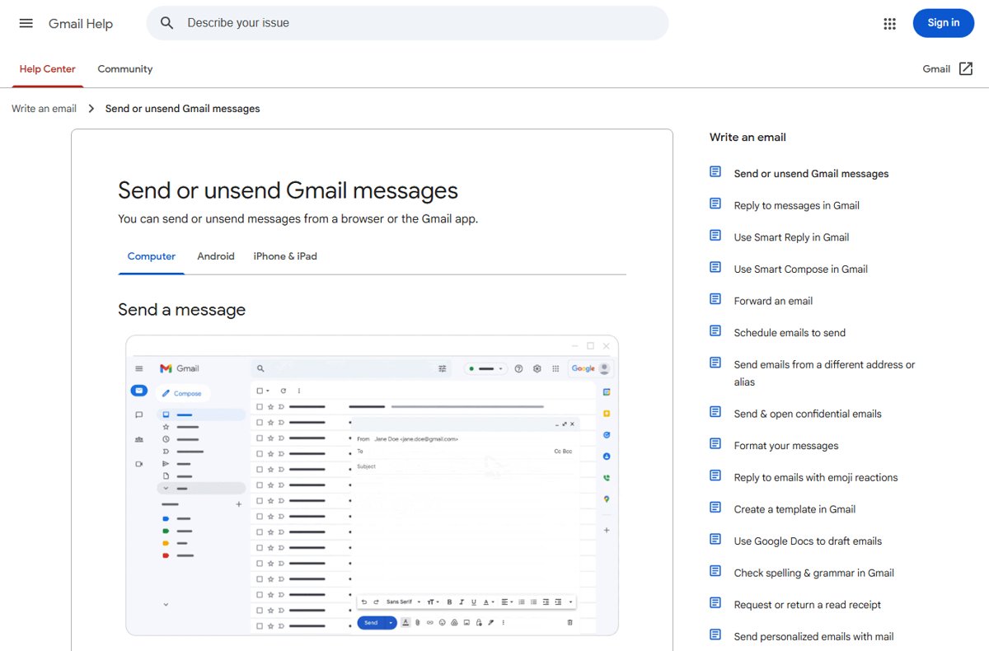
Task: Click the article icon beside Check spelling & grammar
Action: pyautogui.click(x=715, y=571)
